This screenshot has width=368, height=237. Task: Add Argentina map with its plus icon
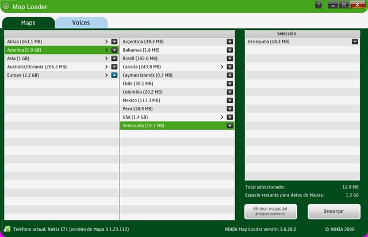tap(230, 42)
